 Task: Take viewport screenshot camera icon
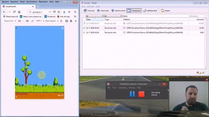pyautogui.click(x=67, y=21)
